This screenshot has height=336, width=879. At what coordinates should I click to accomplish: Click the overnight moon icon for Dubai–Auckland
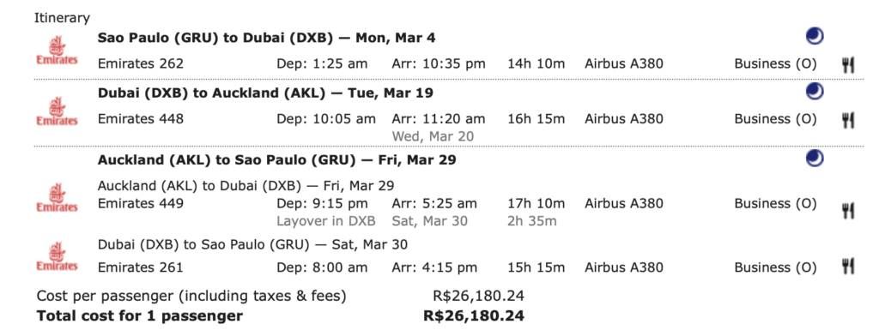pyautogui.click(x=815, y=91)
